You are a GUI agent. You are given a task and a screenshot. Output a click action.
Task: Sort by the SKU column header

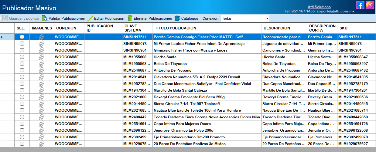click(344, 28)
